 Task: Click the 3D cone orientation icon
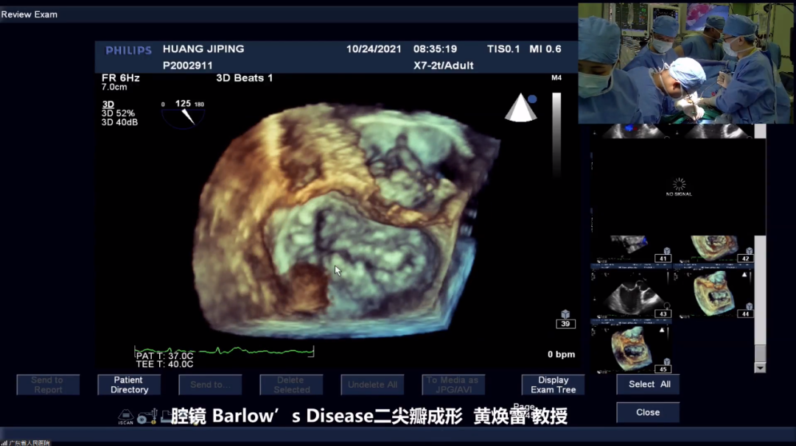click(x=520, y=107)
